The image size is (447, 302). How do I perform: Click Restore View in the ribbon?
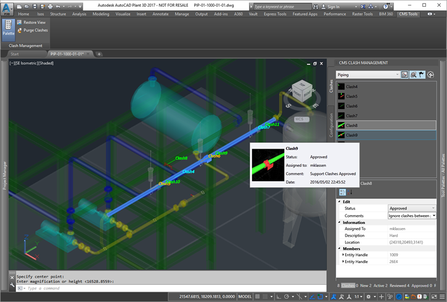pyautogui.click(x=31, y=22)
